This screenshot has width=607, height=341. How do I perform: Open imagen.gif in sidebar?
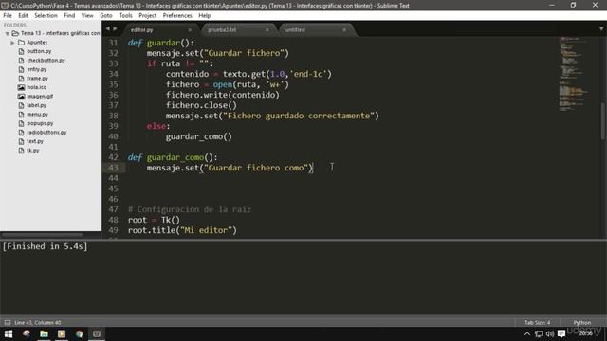[x=40, y=97]
